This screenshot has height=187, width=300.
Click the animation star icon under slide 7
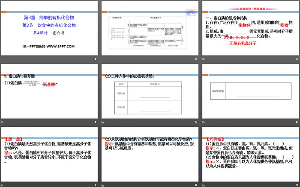point(2,185)
